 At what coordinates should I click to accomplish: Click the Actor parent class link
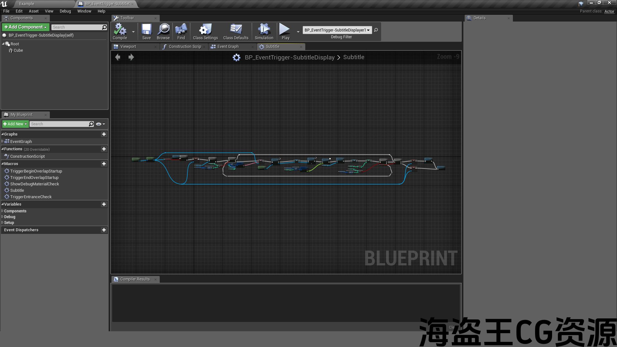tap(609, 11)
